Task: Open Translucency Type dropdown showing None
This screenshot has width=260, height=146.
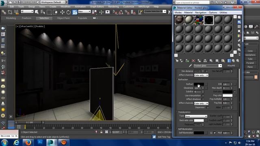Action: click(196, 116)
